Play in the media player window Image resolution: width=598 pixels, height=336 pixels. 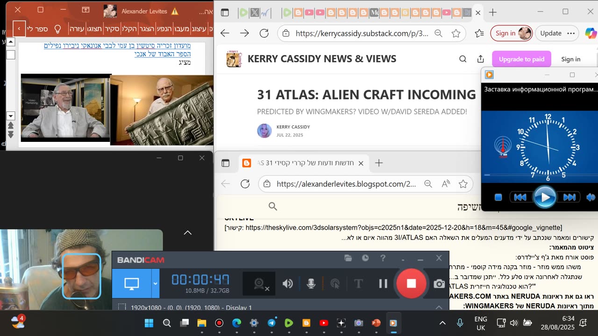(545, 197)
